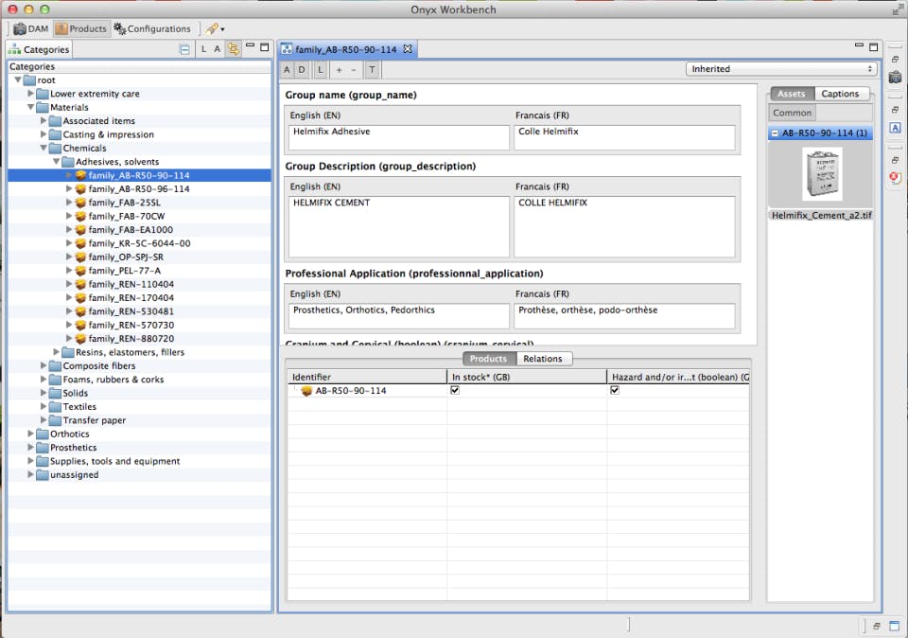Sort by the Identifier column header

(367, 378)
